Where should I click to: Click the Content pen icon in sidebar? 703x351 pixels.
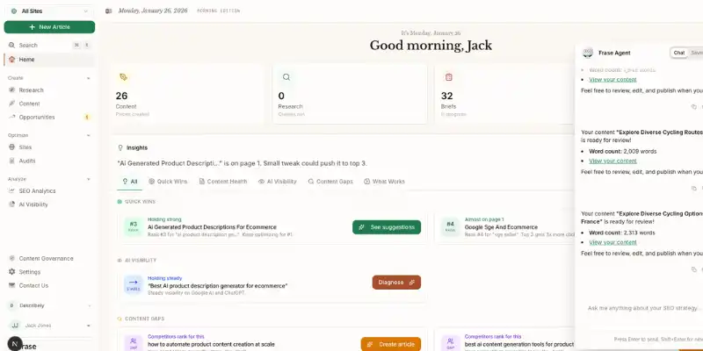click(11, 104)
